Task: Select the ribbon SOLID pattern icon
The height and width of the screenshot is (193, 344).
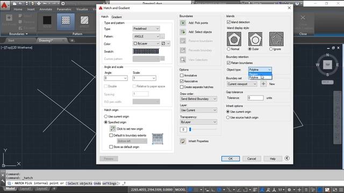Action: point(47,20)
